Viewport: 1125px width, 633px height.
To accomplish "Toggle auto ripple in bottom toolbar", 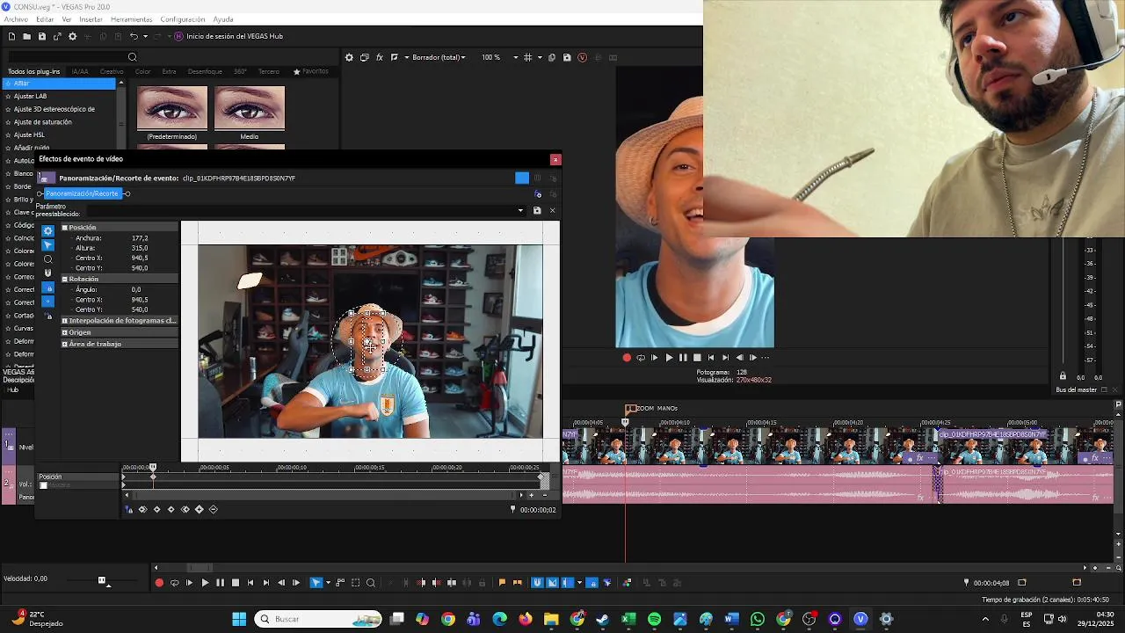I will pyautogui.click(x=567, y=582).
